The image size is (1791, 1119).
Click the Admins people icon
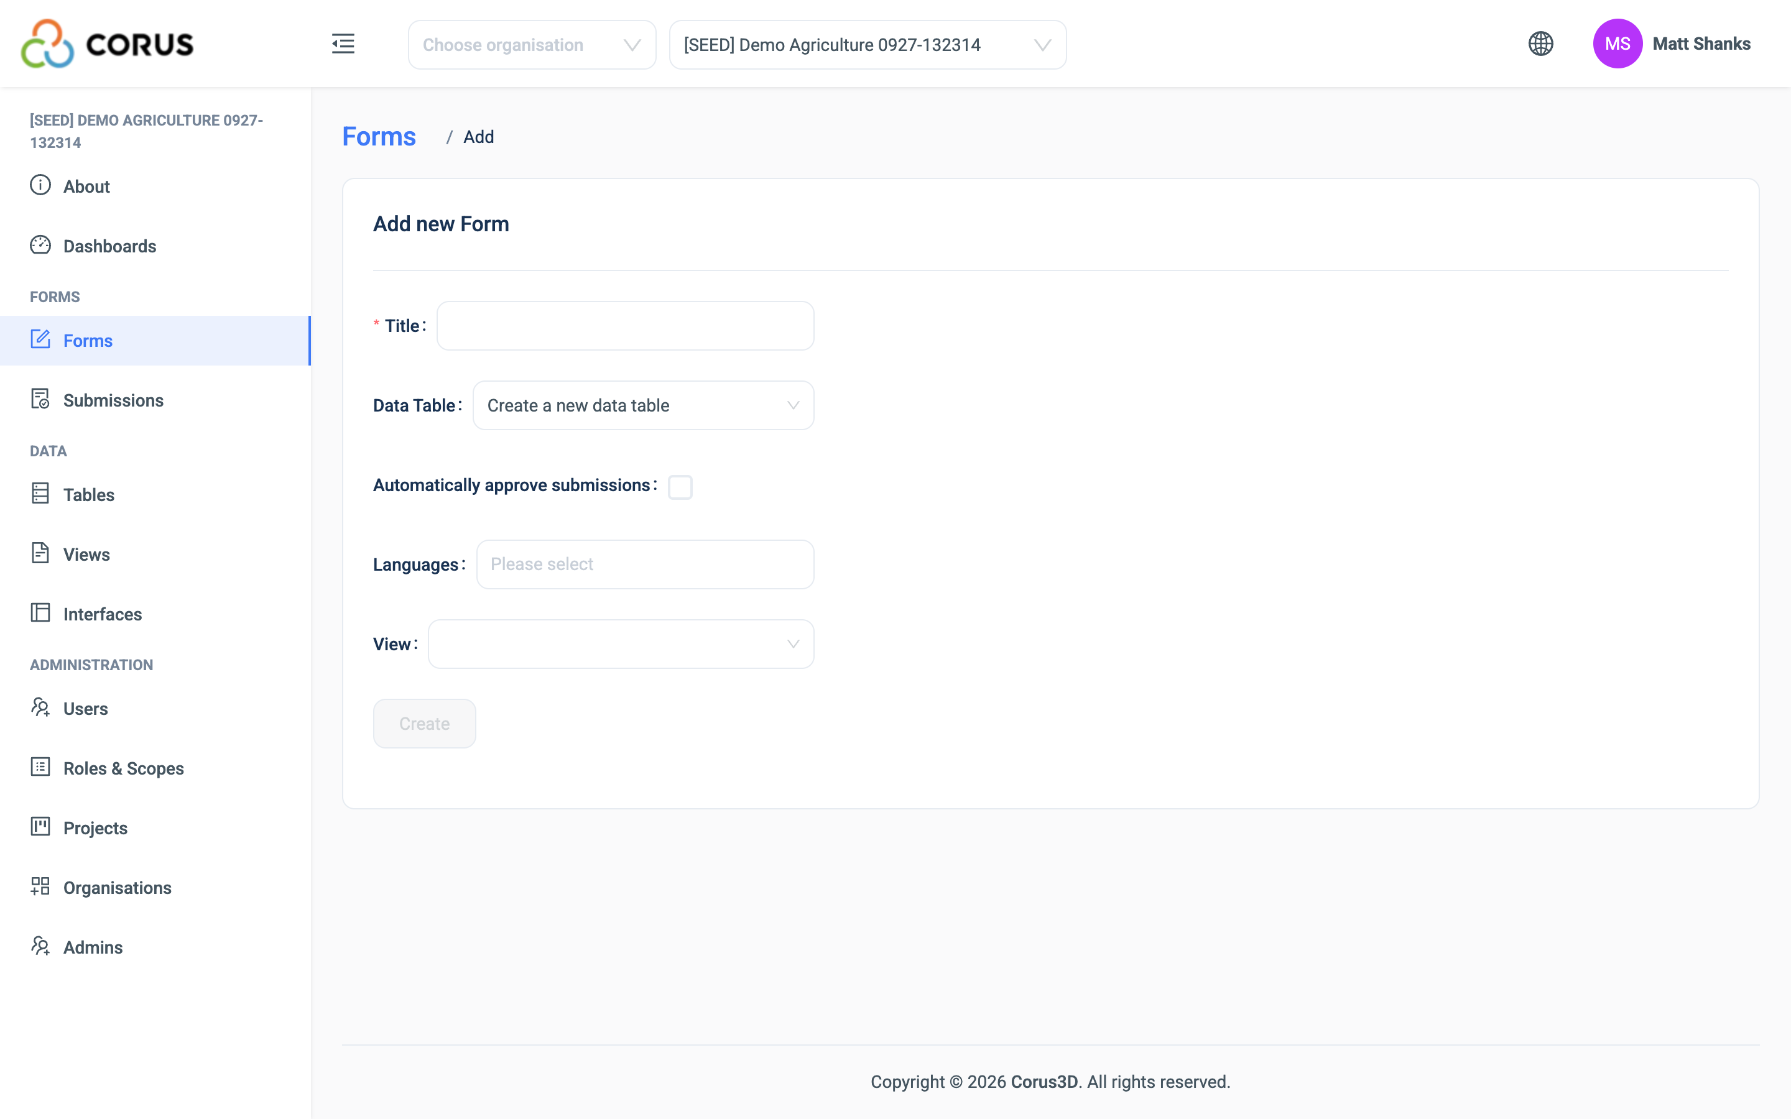pos(40,946)
